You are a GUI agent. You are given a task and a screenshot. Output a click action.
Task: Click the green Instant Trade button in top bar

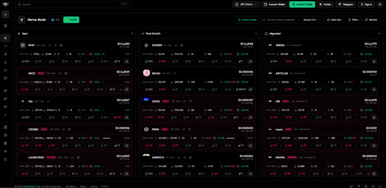[x=302, y=4]
